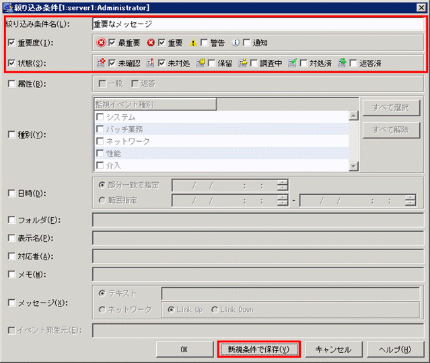Click the すべて解除 button
430x363 pixels.
coord(391,130)
